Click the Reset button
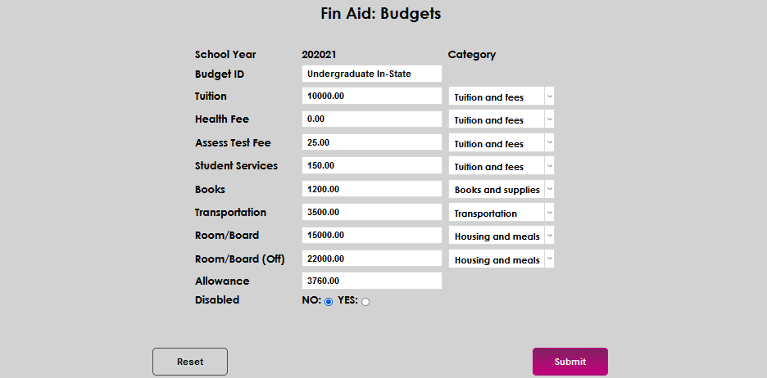This screenshot has height=378, width=767. 190,362
